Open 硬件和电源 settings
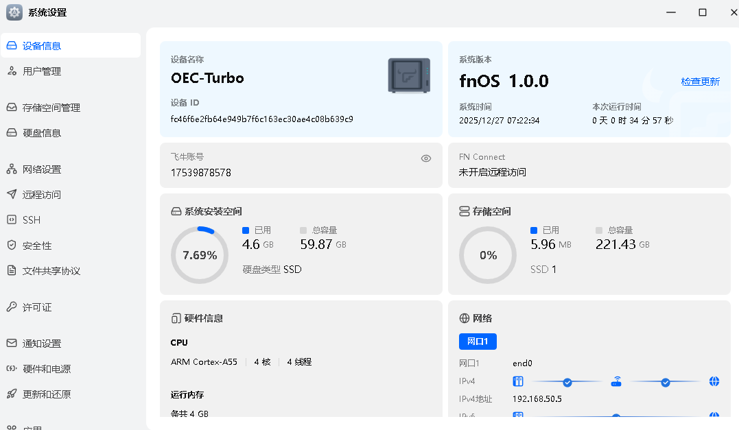739x430 pixels. tap(71, 368)
